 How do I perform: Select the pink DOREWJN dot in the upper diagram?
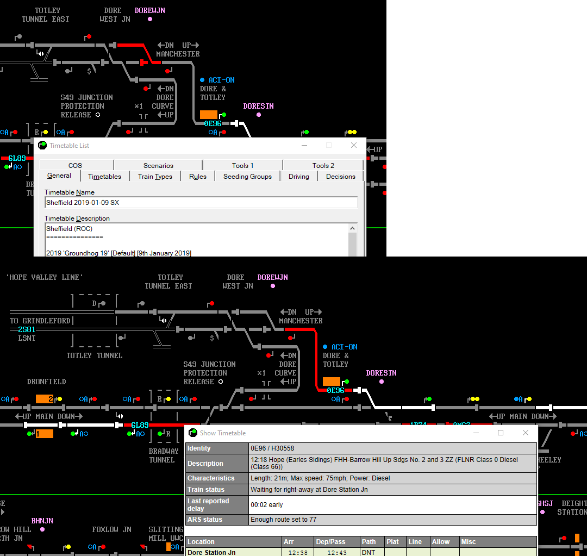click(x=150, y=19)
